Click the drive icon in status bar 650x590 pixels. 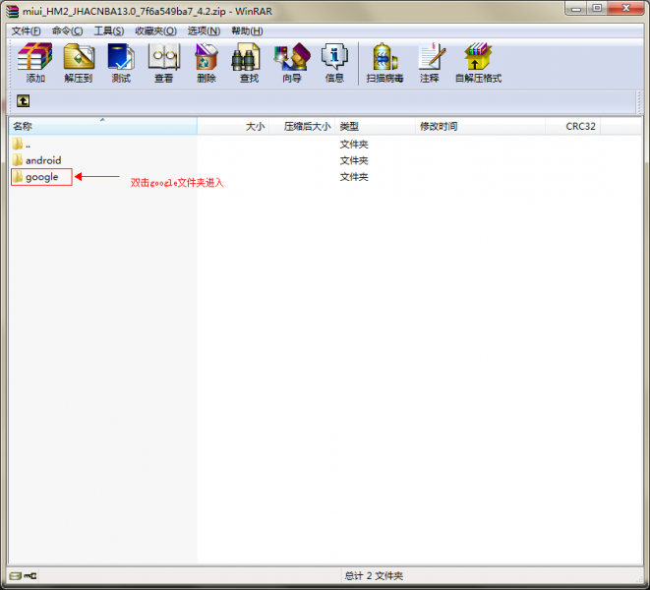tap(16, 576)
